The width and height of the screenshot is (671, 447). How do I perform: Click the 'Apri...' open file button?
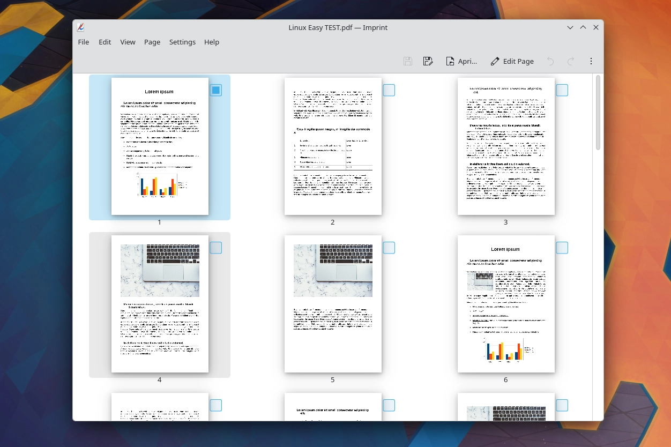pyautogui.click(x=461, y=61)
